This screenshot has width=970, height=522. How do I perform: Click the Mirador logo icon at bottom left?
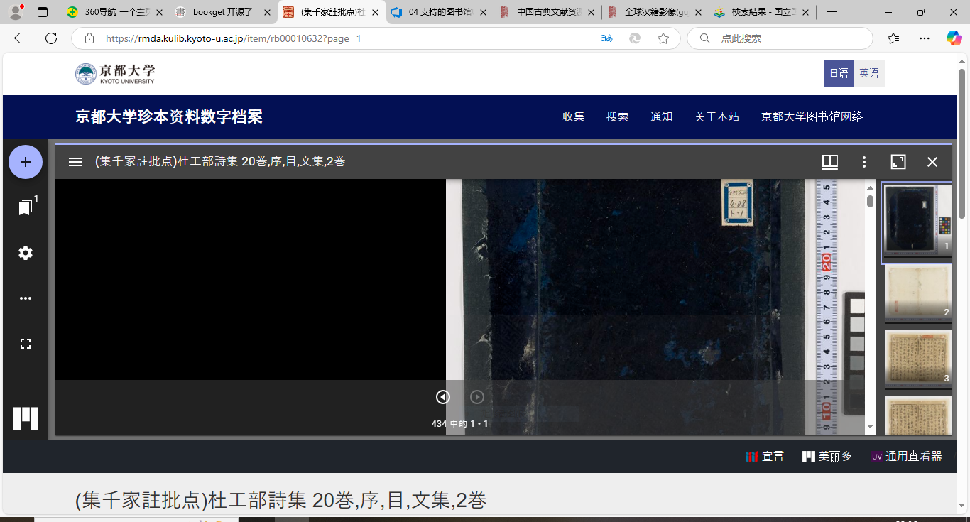(x=26, y=418)
